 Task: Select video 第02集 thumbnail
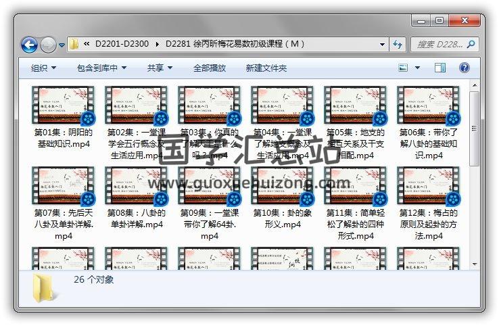(136, 106)
